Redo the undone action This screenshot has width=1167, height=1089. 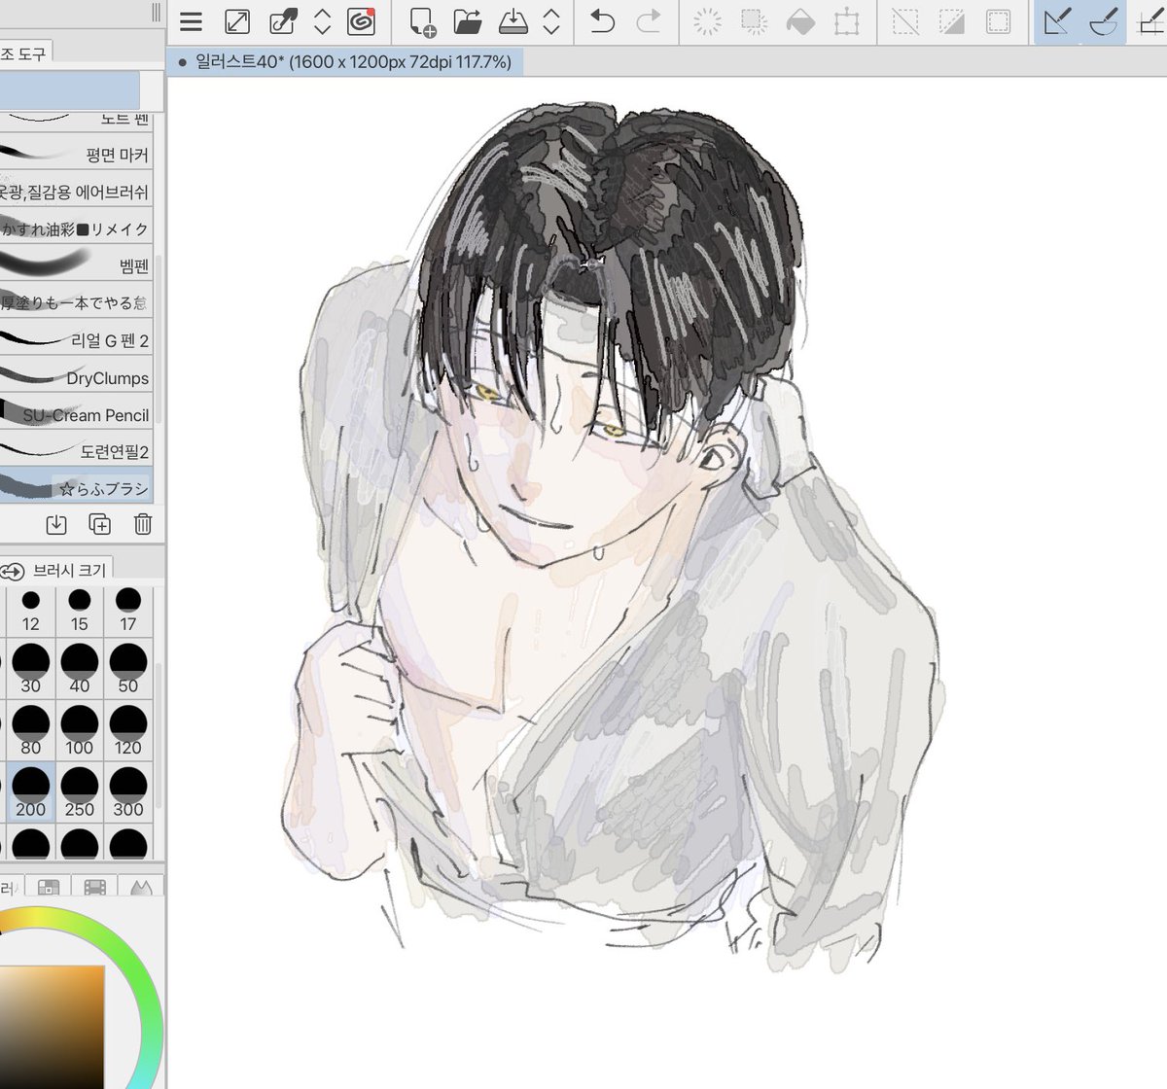coord(648,21)
